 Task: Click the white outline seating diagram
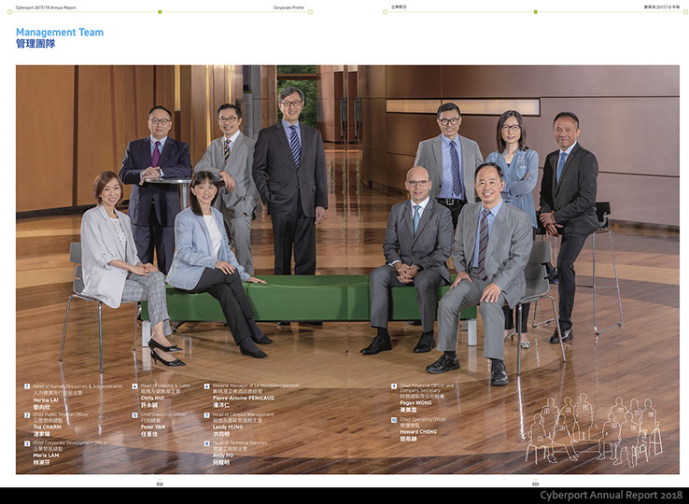point(592,428)
